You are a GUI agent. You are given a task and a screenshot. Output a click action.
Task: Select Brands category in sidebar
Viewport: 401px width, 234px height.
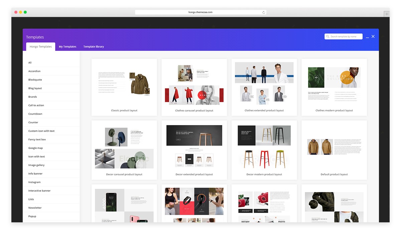[x=51, y=97]
